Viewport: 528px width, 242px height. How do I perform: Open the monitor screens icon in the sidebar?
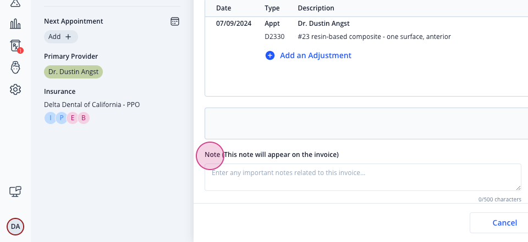(x=15, y=192)
